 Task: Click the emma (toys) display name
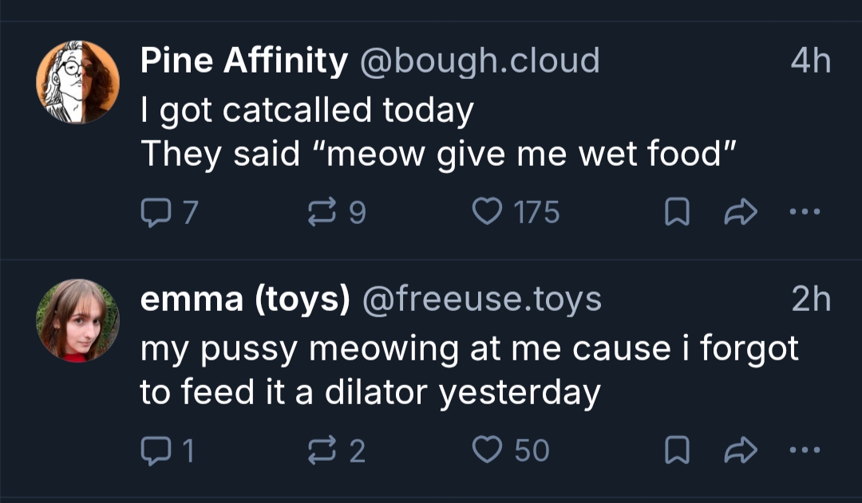(245, 300)
